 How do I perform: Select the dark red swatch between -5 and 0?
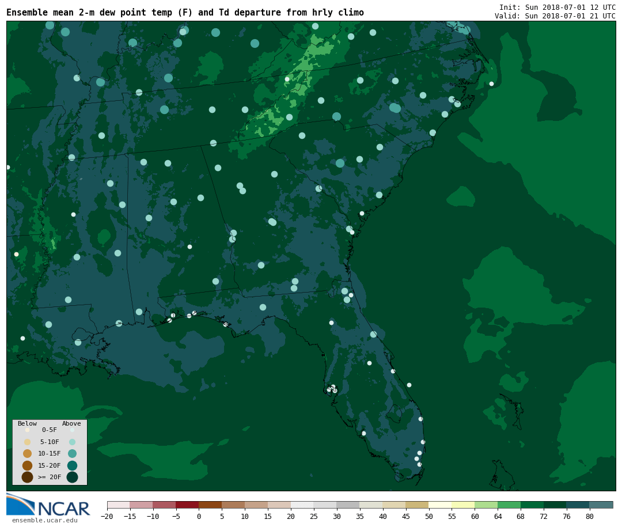click(187, 505)
